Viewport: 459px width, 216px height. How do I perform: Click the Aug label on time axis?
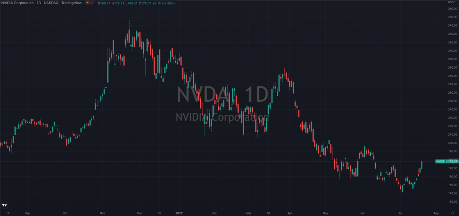click(x=436, y=213)
